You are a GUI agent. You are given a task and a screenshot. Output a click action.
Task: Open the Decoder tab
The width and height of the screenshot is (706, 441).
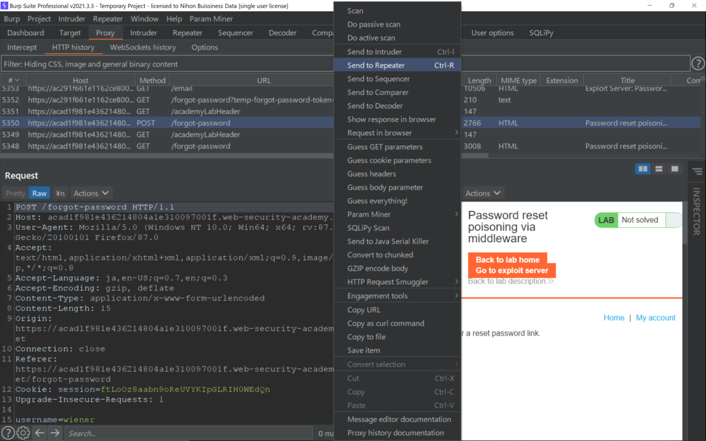(283, 33)
